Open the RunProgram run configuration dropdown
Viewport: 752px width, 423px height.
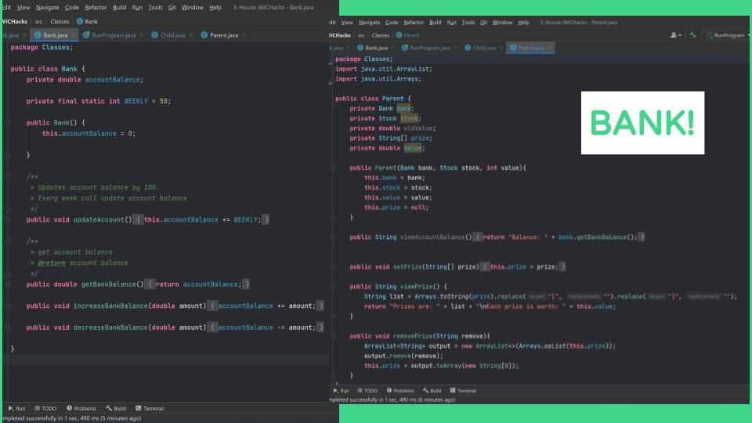coord(728,35)
